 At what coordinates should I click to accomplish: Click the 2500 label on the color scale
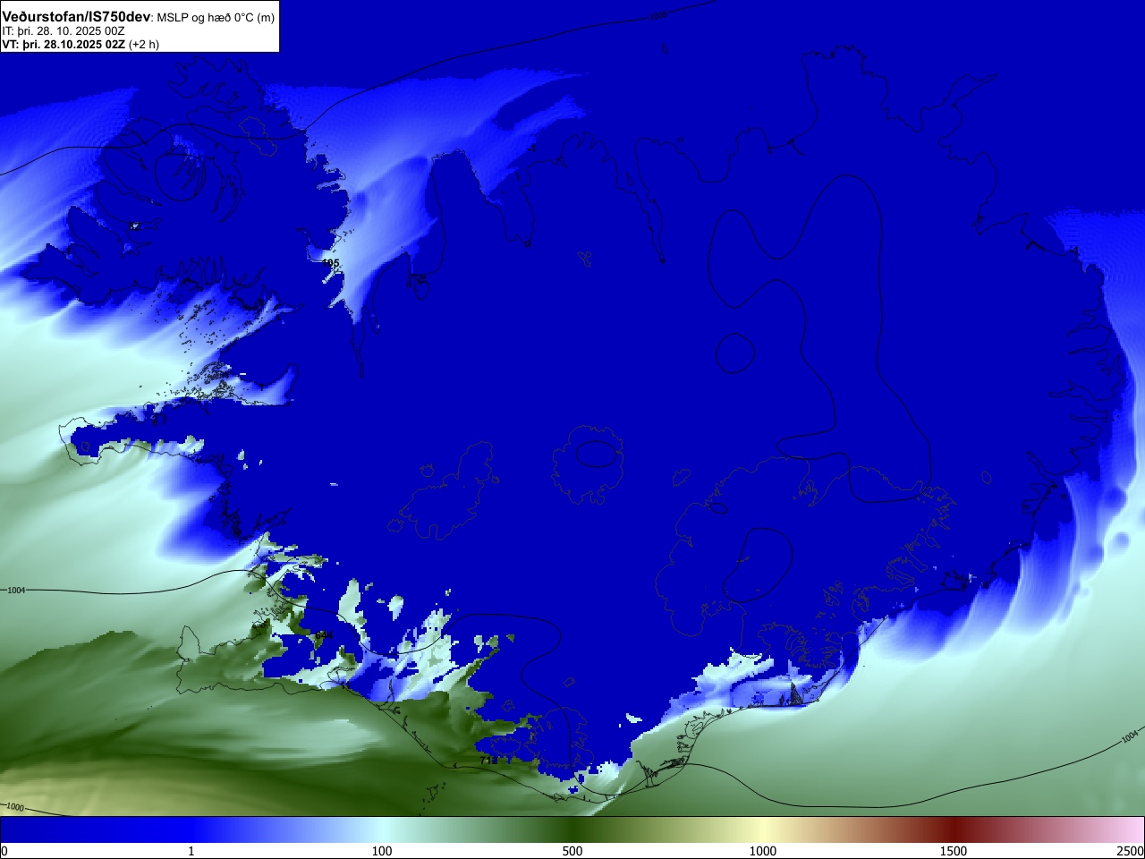pos(1130,851)
